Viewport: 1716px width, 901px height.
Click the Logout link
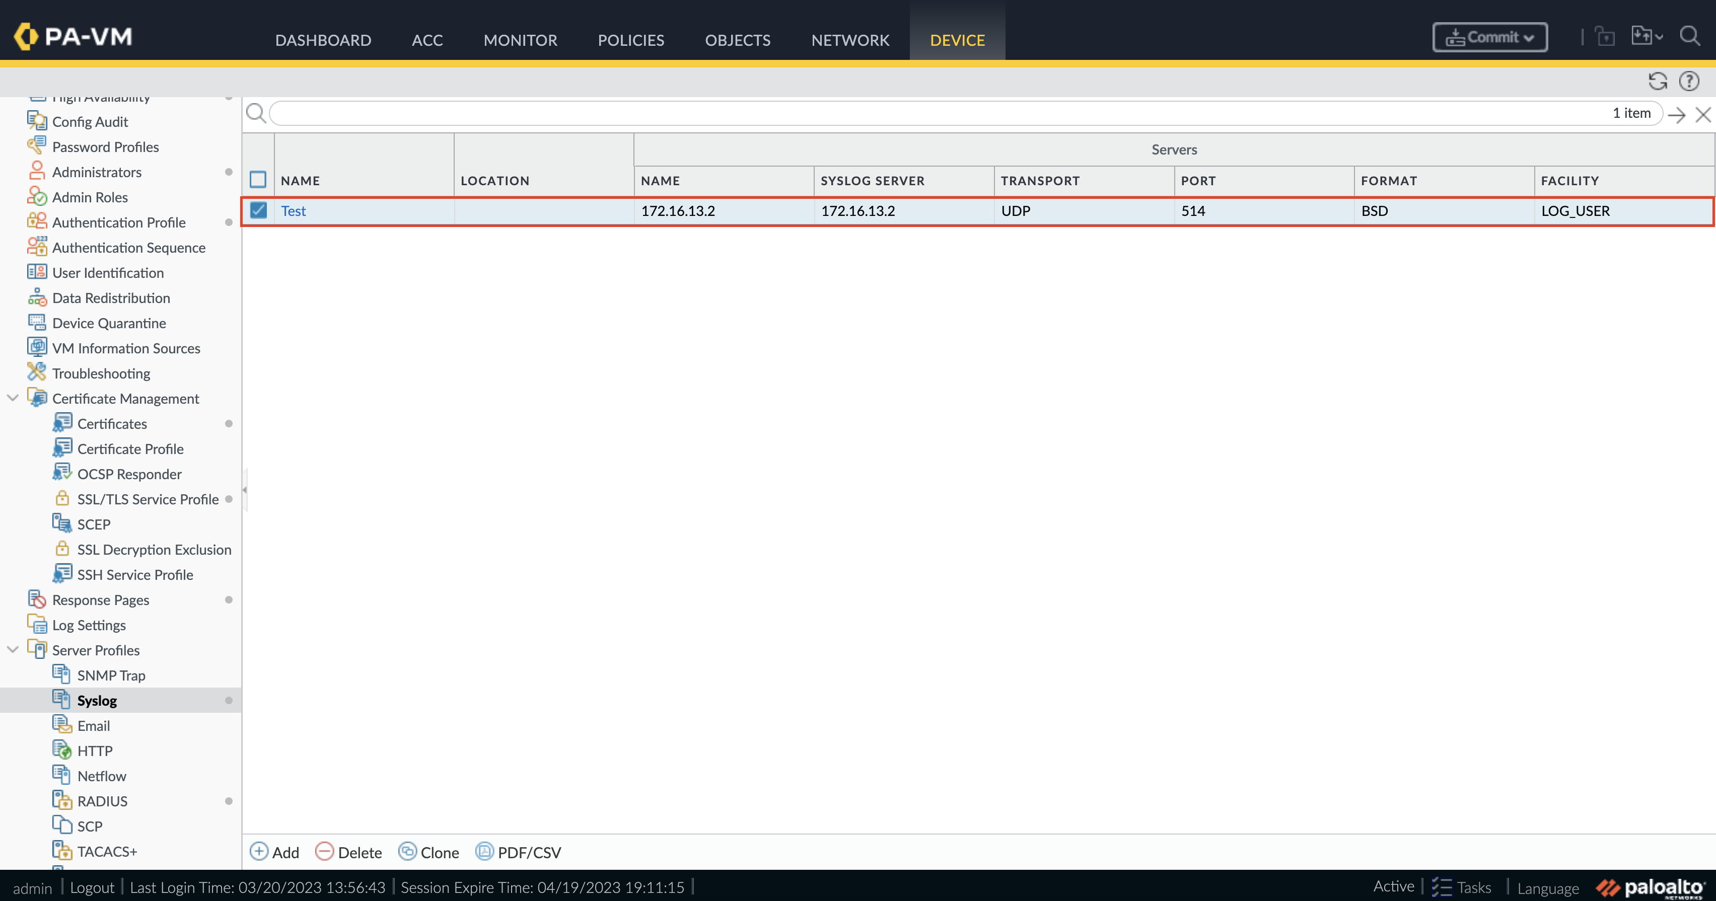coord(92,888)
